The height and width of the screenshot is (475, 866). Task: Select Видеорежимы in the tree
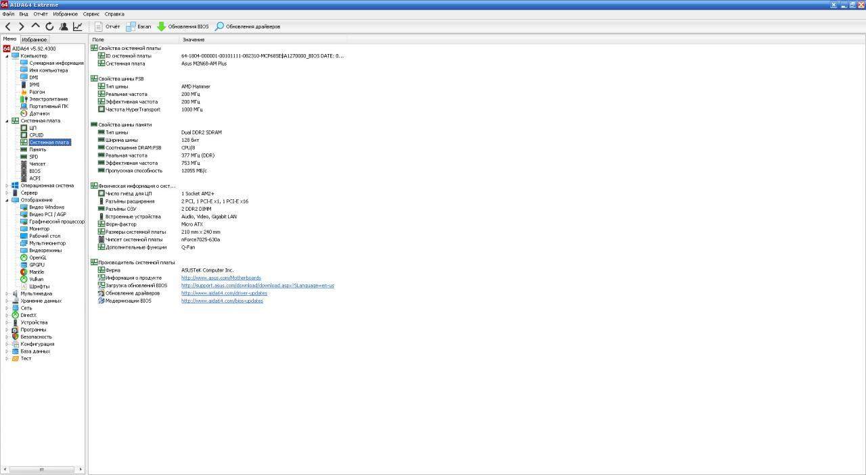[x=45, y=250]
